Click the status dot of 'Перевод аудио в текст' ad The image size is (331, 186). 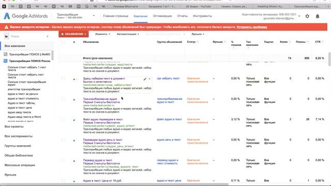(74, 161)
